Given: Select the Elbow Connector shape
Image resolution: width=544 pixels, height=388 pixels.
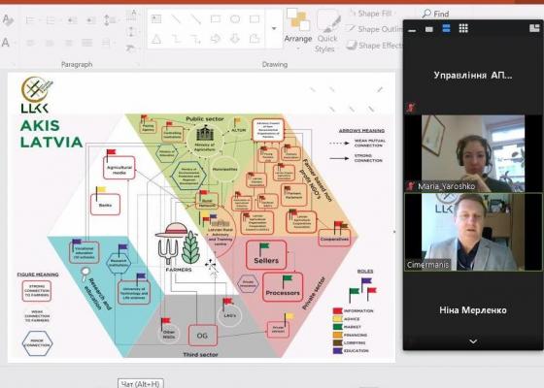Looking at the screenshot, I should 176,39.
